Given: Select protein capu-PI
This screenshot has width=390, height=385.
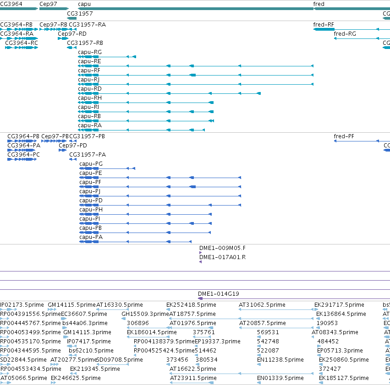Looking at the screenshot, I should tap(90, 219).
